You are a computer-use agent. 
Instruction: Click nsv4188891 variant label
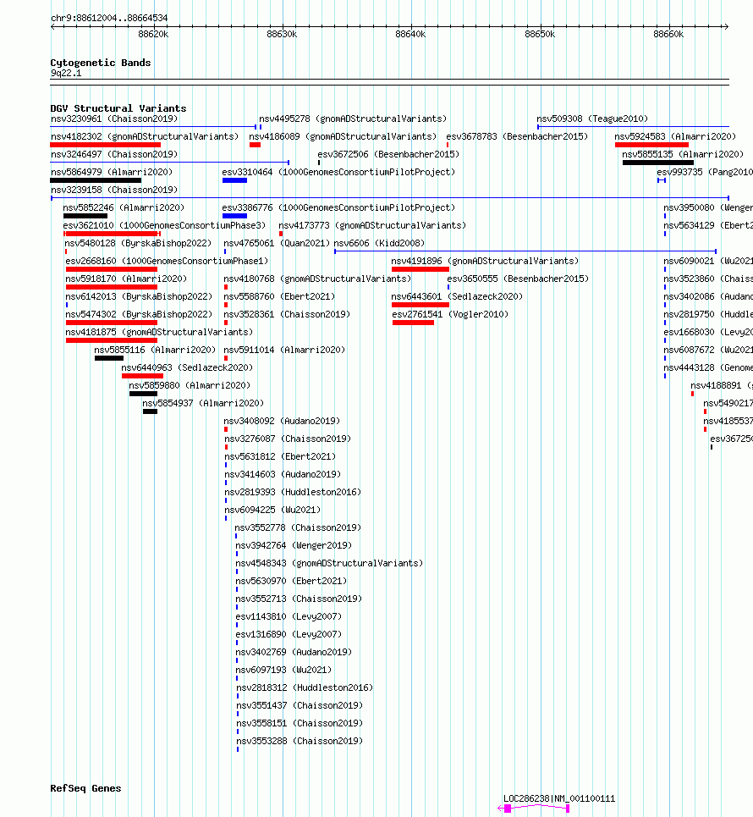[721, 385]
